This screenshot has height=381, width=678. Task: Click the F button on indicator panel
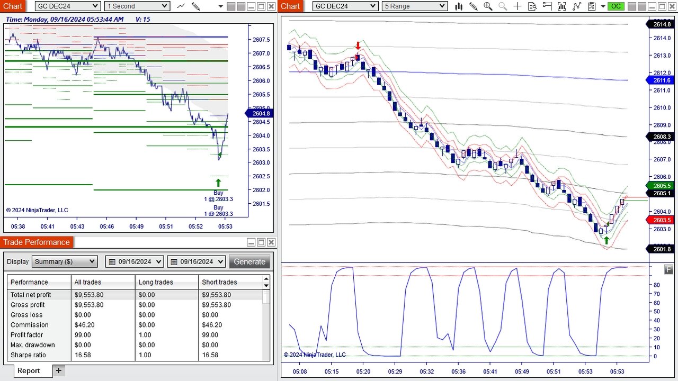(668, 270)
